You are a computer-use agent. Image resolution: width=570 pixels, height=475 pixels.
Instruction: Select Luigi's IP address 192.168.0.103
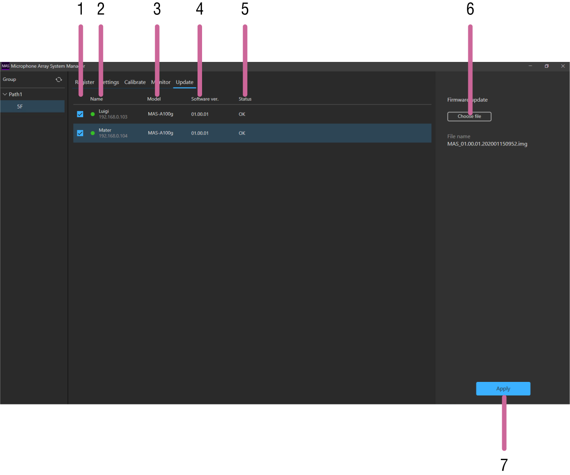pos(113,117)
